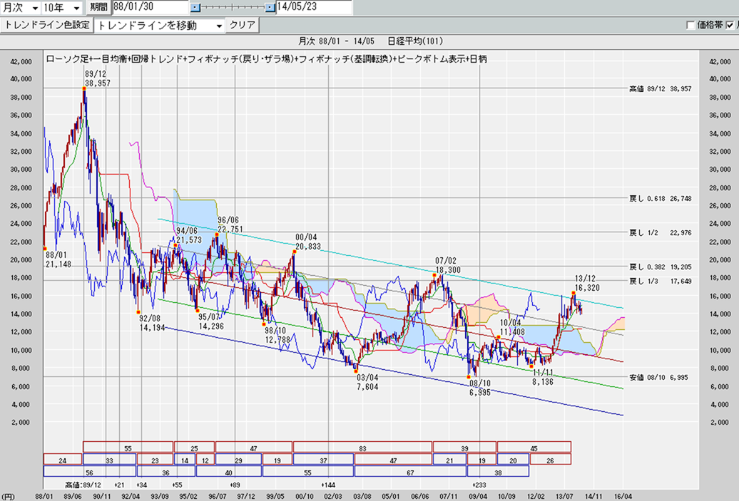
Task: Click the header 月次 88/01 - 14/05 日経平均(101)
Action: (370, 41)
